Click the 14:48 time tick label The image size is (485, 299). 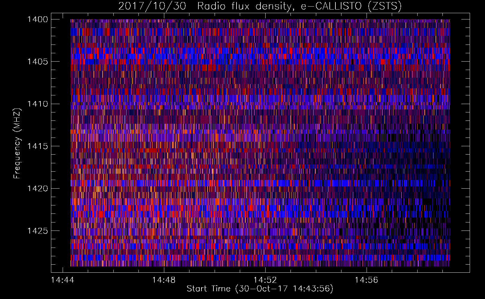click(164, 280)
